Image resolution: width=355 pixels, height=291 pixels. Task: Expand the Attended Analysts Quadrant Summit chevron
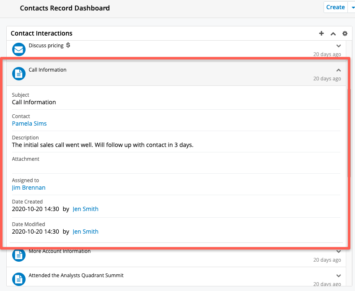pos(339,276)
